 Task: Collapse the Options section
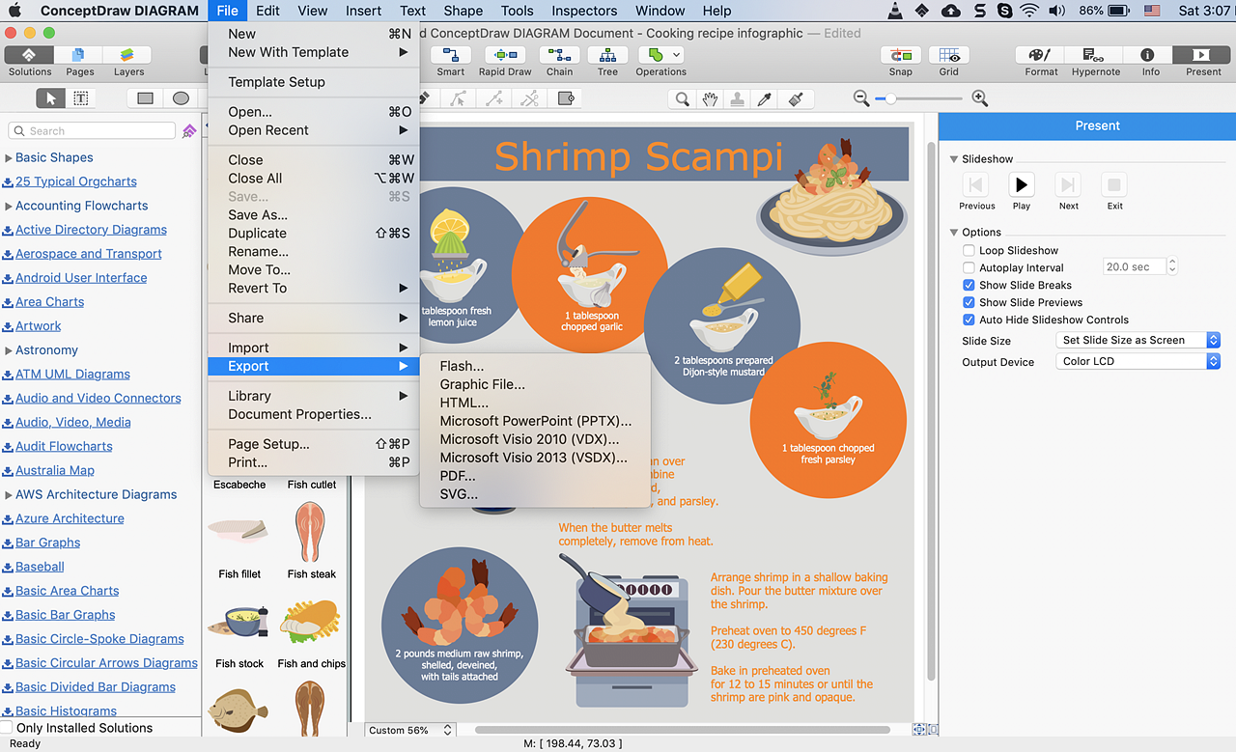pos(954,233)
